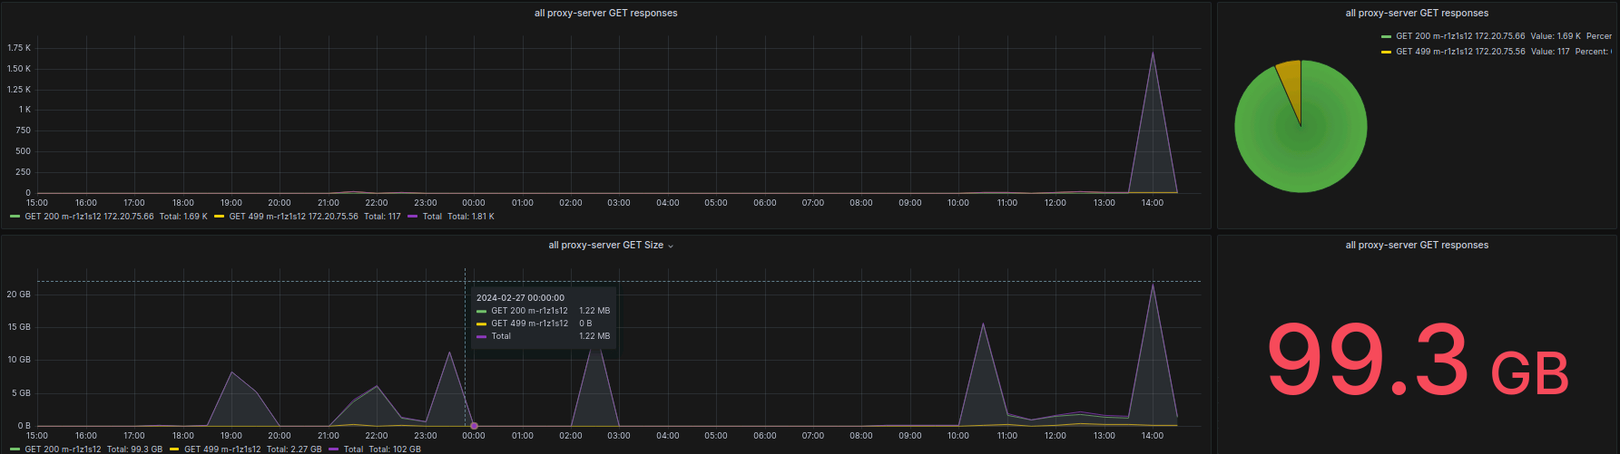Open the stat panel title above 99.3 GB
The height and width of the screenshot is (454, 1620).
click(x=1417, y=246)
